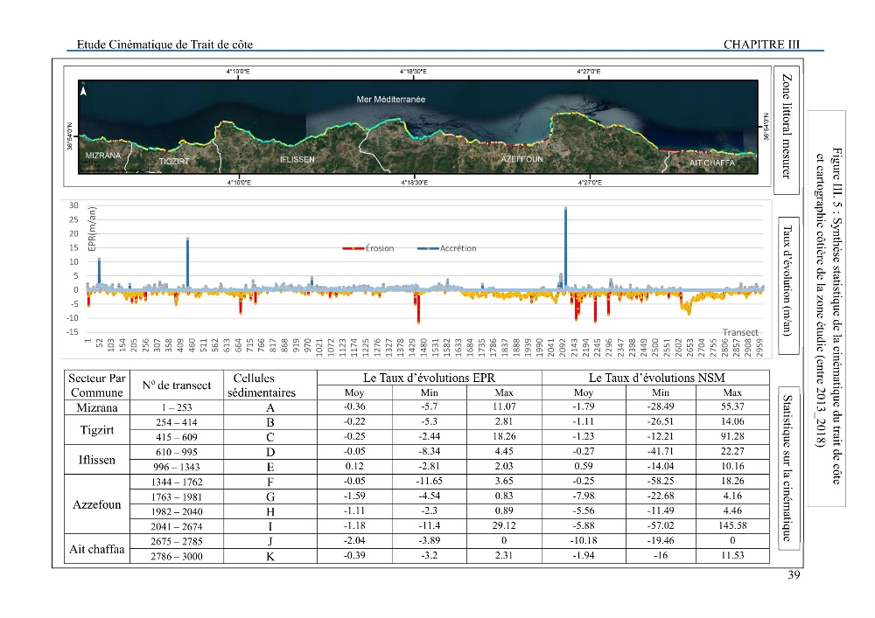Select the 'Mer Méditerranée' map label
Screen dimensions: 875x618
coord(390,99)
